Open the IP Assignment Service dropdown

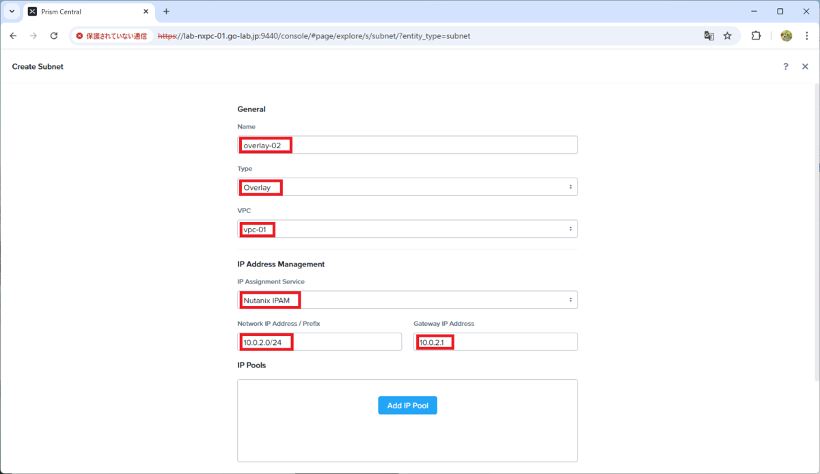pos(407,300)
